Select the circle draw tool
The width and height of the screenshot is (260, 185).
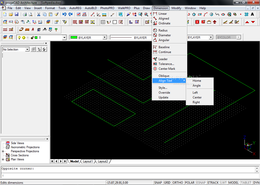click(x=211, y=14)
